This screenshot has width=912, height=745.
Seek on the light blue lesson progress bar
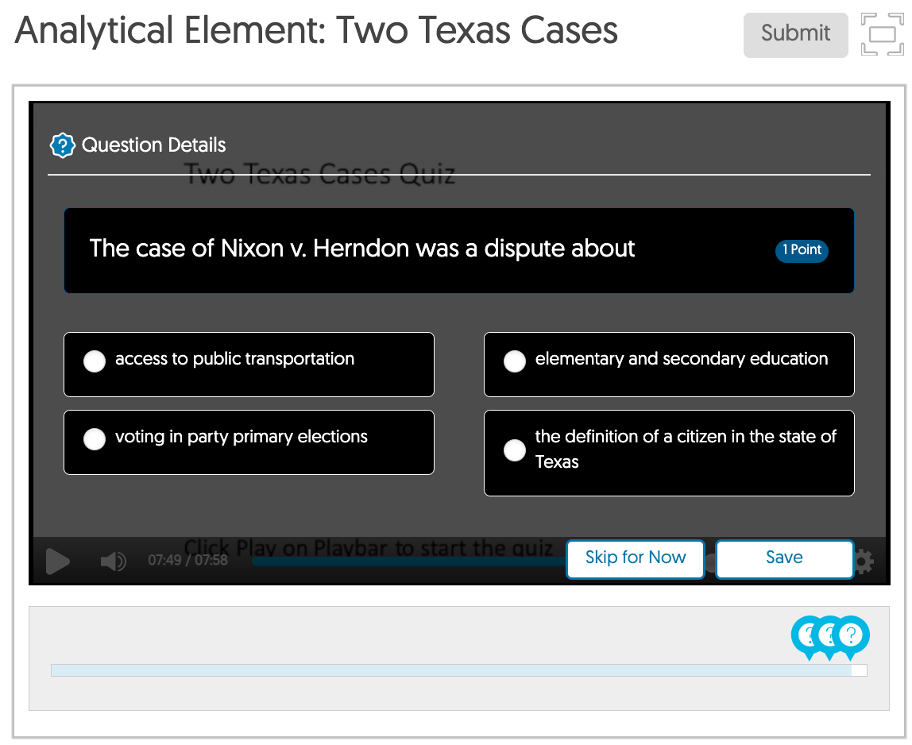point(459,670)
